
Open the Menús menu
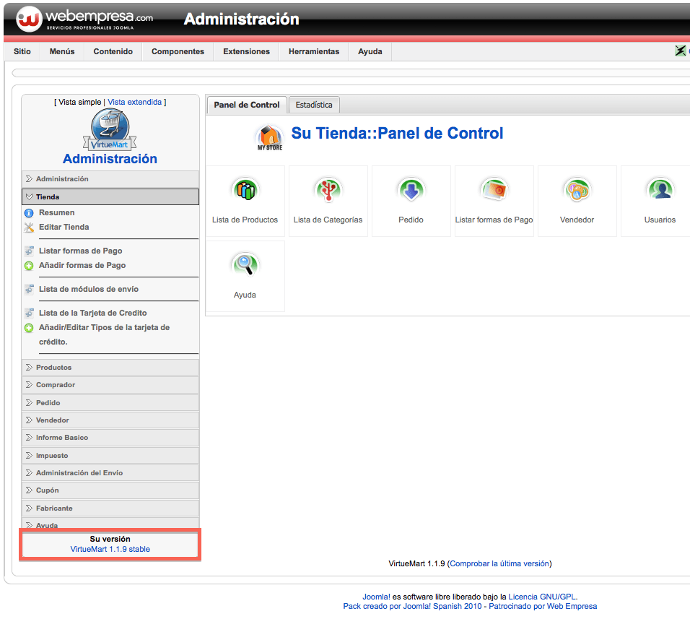pyautogui.click(x=62, y=51)
